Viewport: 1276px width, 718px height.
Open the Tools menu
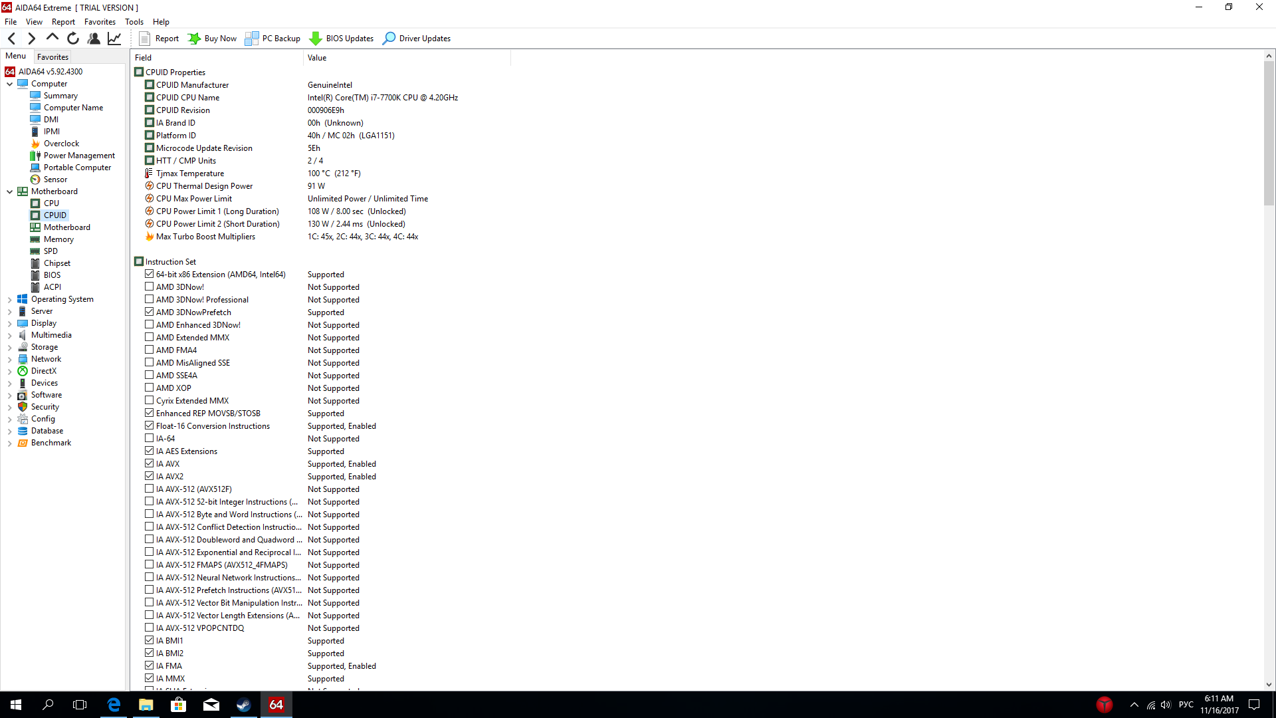pos(134,22)
